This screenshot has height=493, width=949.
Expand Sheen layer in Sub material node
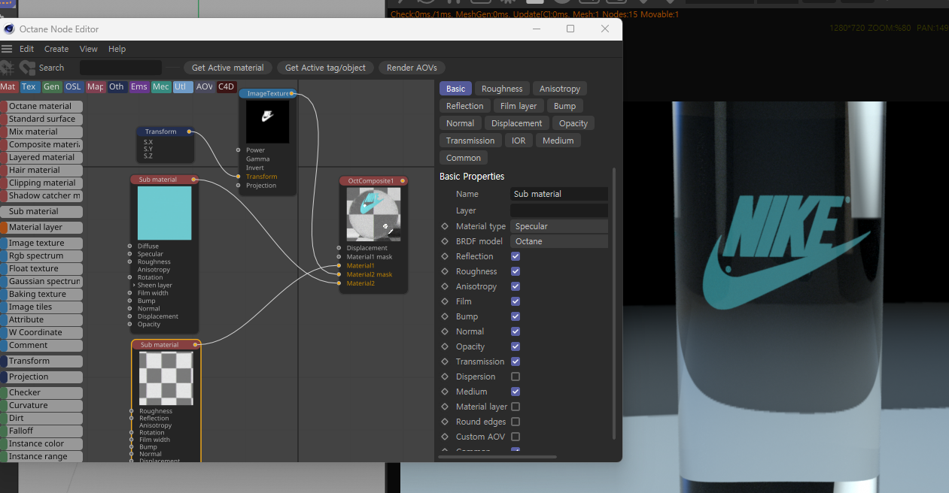pyautogui.click(x=135, y=286)
